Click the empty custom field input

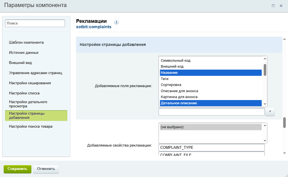(x=212, y=112)
